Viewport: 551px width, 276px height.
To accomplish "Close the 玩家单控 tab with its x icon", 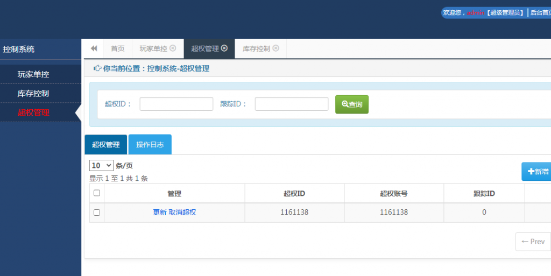I will 173,48.
